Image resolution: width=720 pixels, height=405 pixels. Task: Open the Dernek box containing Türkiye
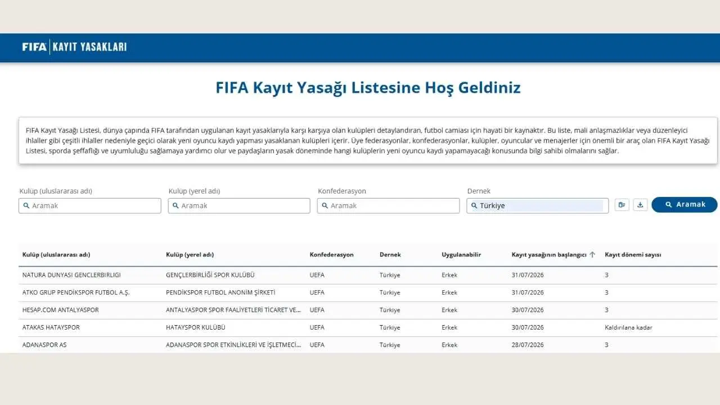(538, 206)
